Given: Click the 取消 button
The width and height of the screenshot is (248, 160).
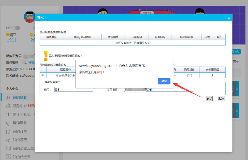Looking at the screenshot, I should coord(221,99).
